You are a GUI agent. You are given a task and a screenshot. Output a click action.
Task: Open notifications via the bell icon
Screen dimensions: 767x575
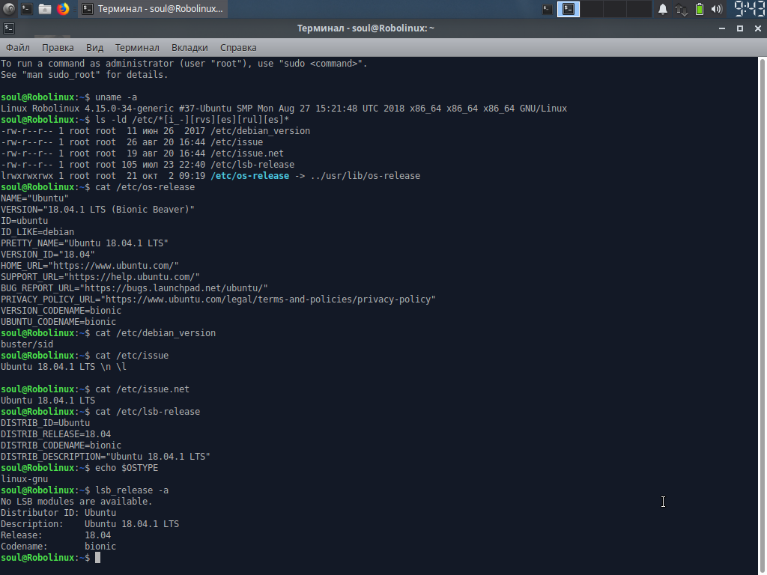[x=662, y=9]
